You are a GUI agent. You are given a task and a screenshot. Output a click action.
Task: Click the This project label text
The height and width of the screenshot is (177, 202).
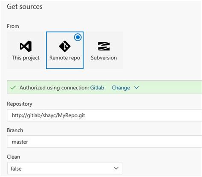[26, 58]
